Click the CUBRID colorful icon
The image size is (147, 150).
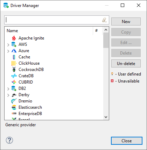(x=14, y=82)
